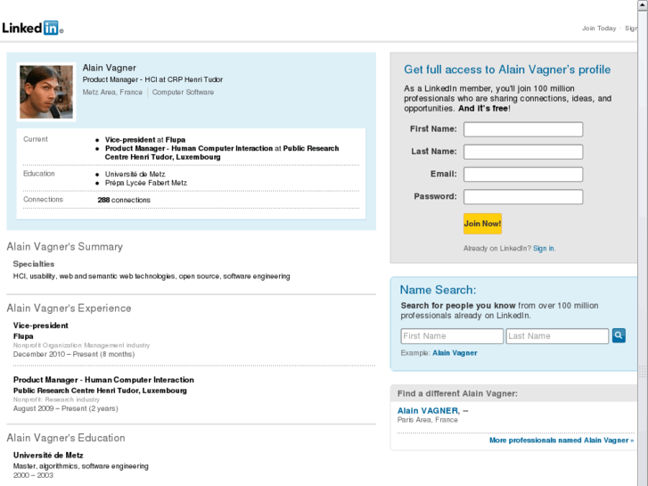View more professionals named Alain Vagner

[x=561, y=441]
